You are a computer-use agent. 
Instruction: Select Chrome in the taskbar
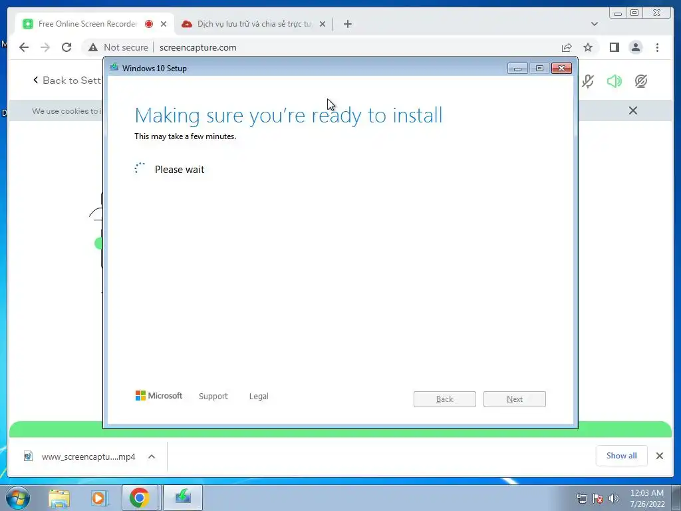(140, 498)
